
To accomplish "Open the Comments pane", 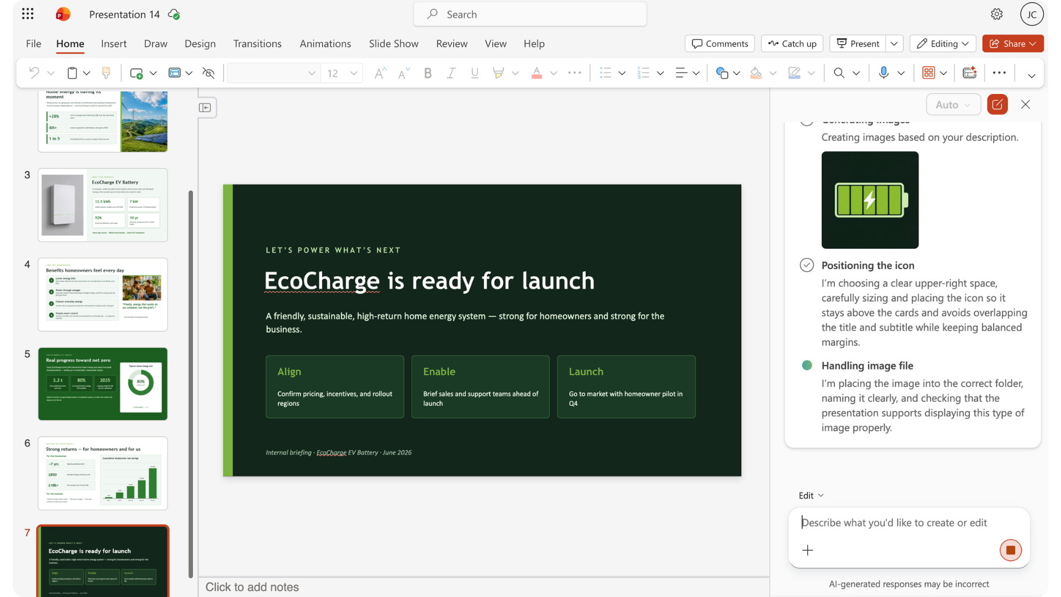I will [x=719, y=44].
